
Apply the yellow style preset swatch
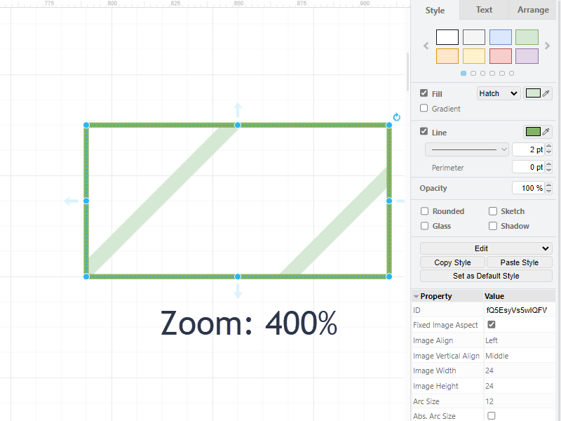click(x=474, y=56)
